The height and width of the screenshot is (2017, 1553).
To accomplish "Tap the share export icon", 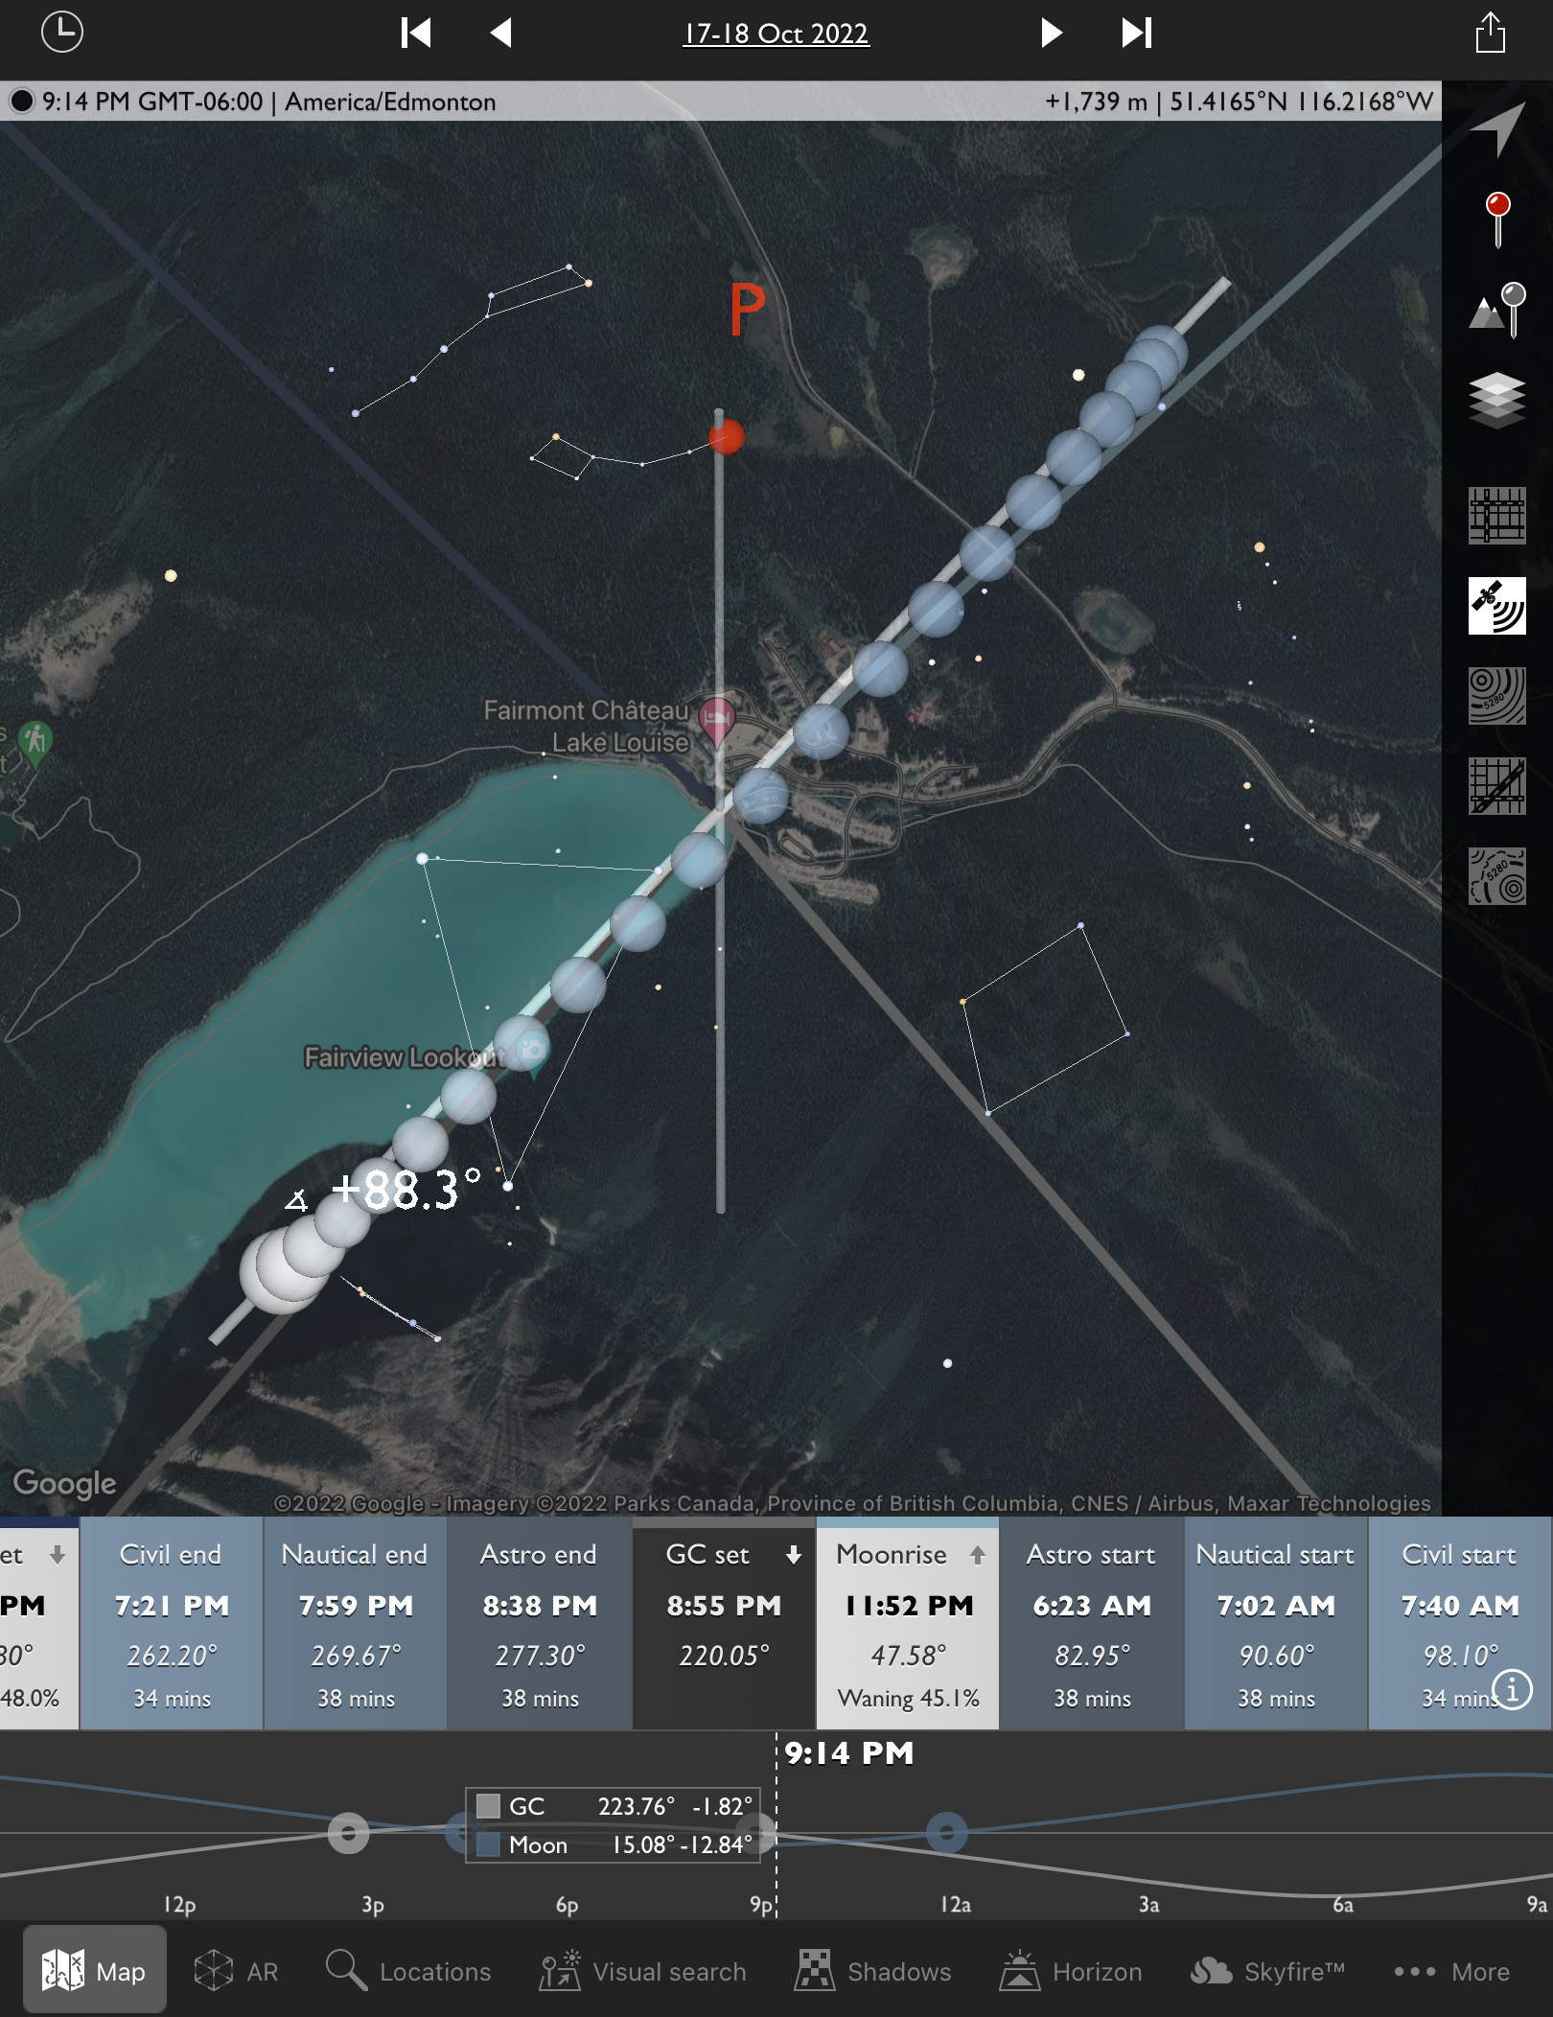I will coord(1490,34).
